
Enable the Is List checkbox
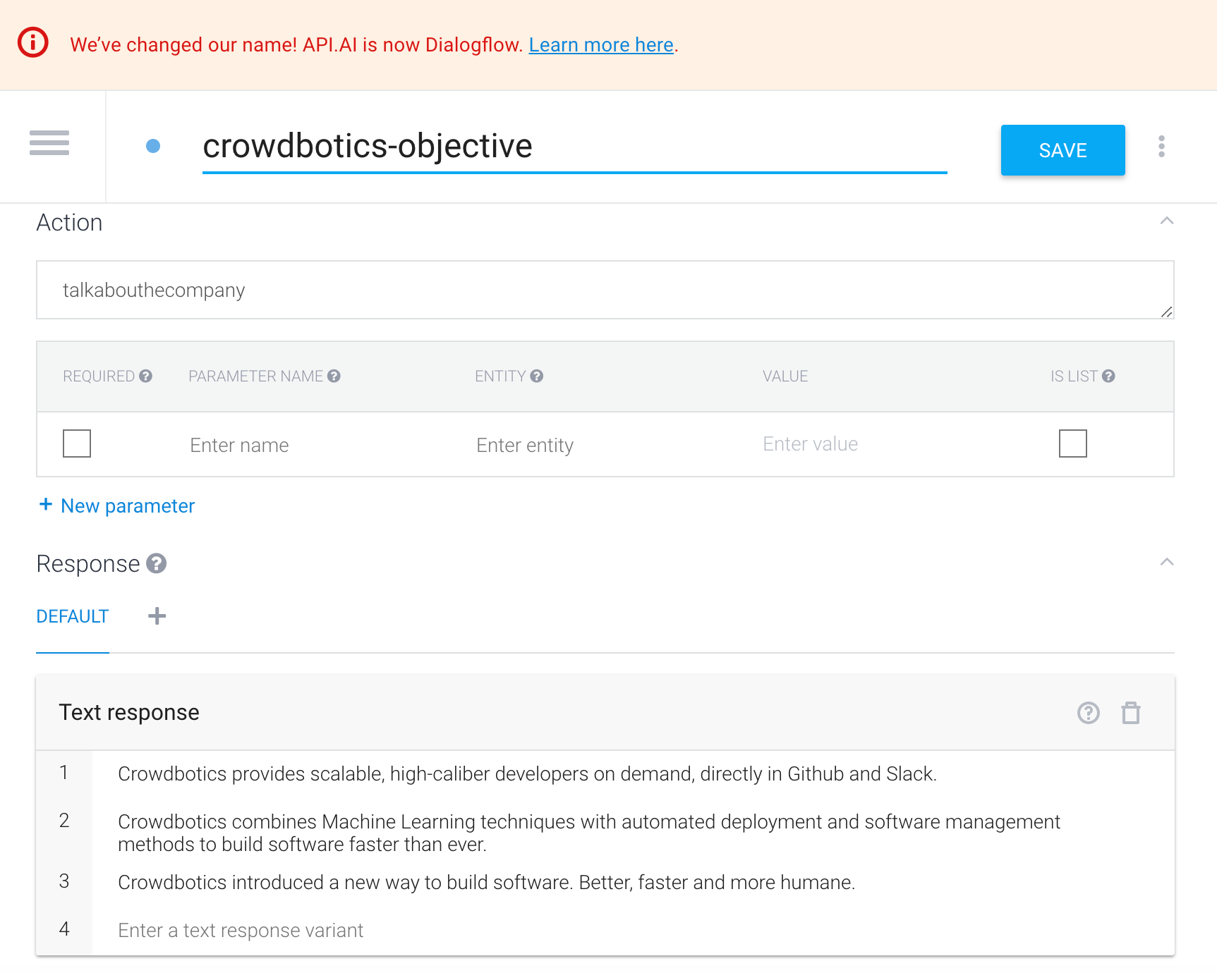coord(1072,443)
